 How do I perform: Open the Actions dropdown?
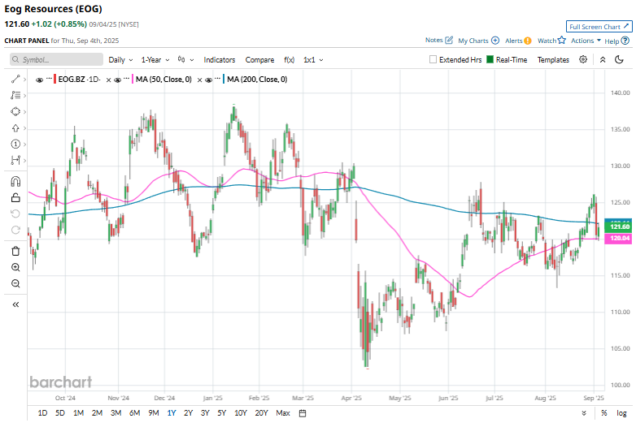tap(586, 41)
